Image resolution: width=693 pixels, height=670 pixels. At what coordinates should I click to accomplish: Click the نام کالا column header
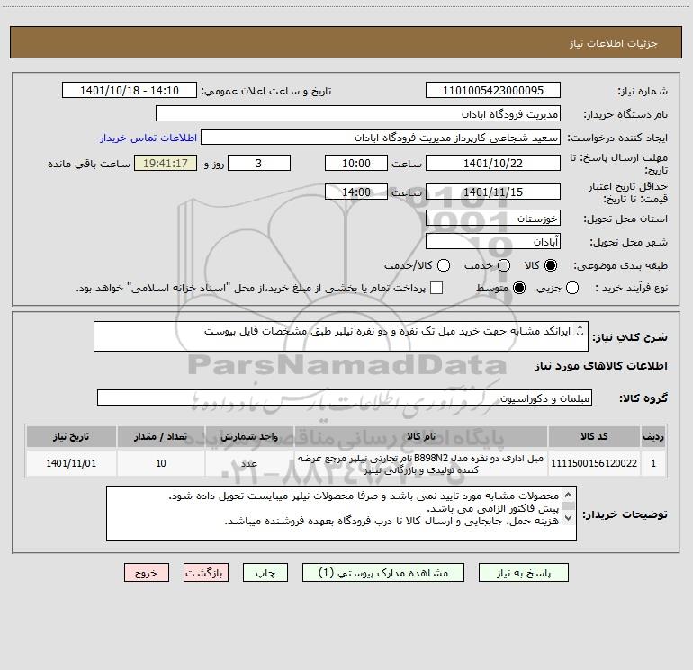point(421,436)
